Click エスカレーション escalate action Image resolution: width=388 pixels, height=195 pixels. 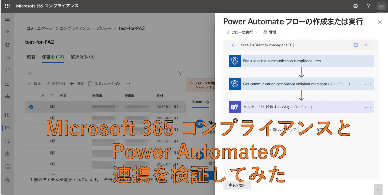104,84
